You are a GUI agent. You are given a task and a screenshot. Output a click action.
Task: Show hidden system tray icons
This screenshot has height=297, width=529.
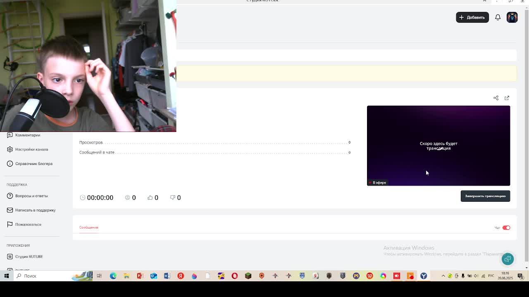tap(443, 276)
